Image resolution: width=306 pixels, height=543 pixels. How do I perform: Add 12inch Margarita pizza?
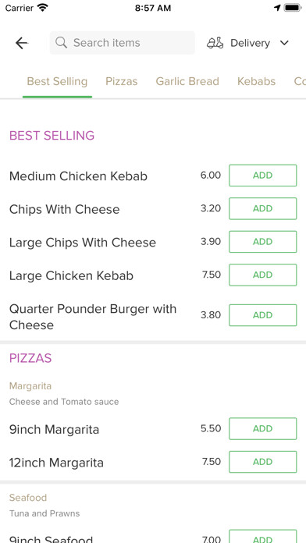tap(263, 462)
